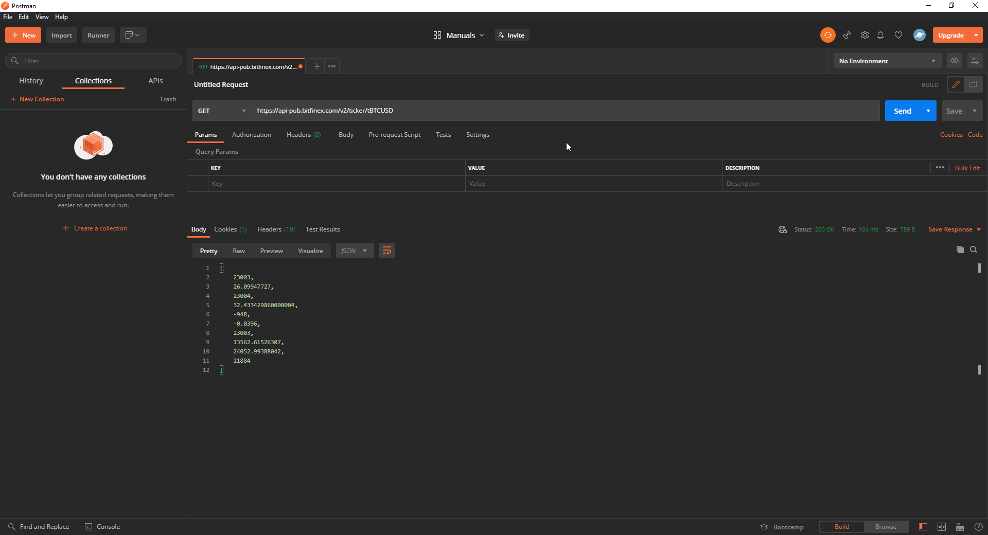Open Console in status bar
Viewport: 988px width, 535px height.
(x=102, y=527)
